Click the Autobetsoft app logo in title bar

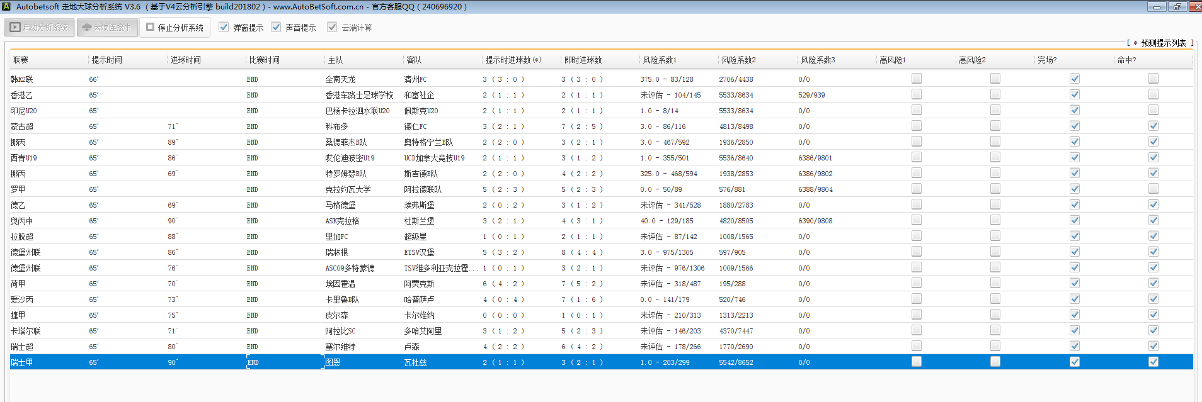point(6,7)
